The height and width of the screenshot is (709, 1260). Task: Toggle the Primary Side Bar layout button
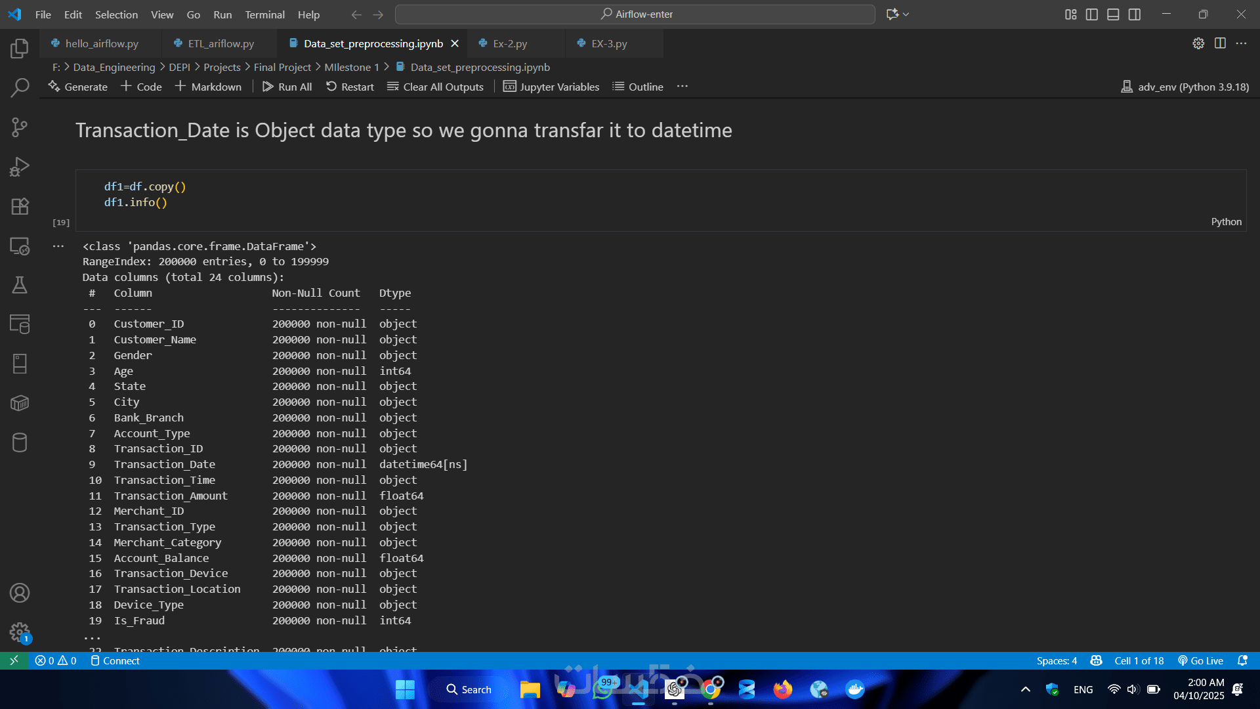(x=1092, y=14)
